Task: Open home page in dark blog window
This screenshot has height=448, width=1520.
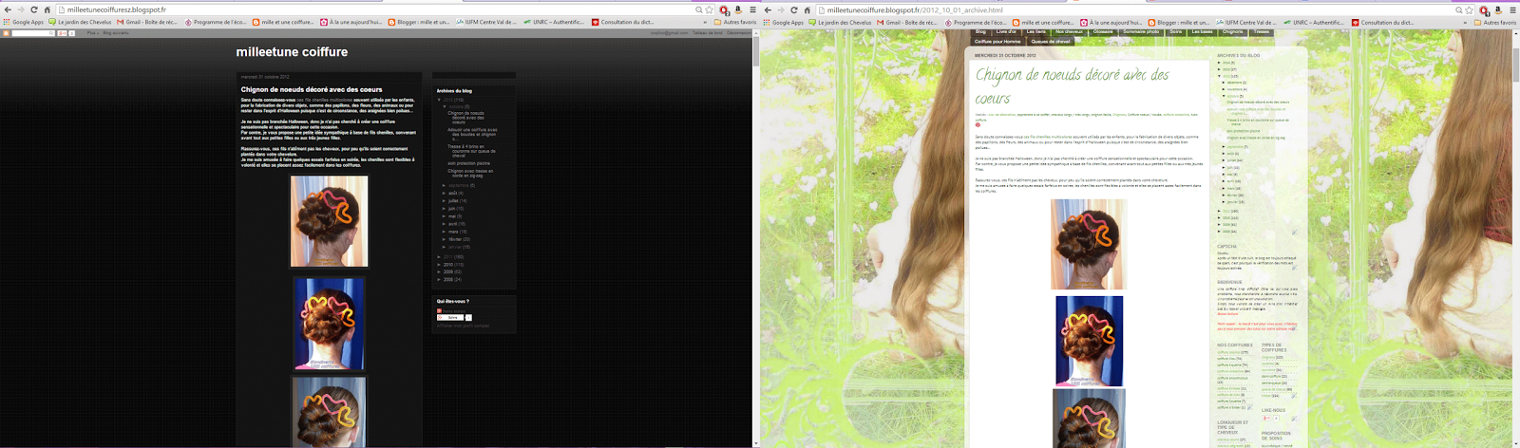Action: [47, 9]
